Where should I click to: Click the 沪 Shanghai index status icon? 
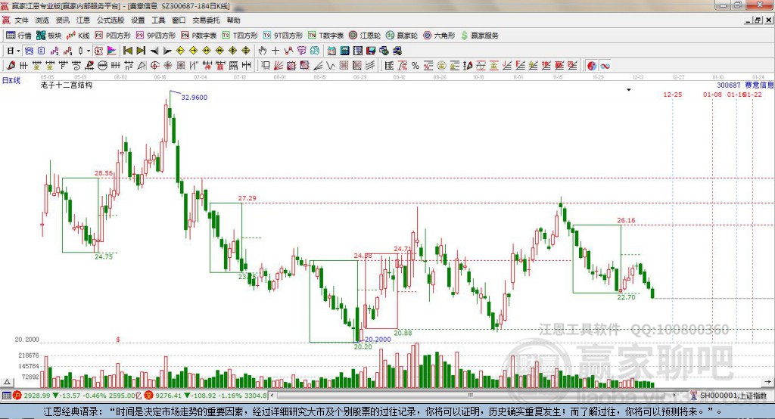coord(17,396)
